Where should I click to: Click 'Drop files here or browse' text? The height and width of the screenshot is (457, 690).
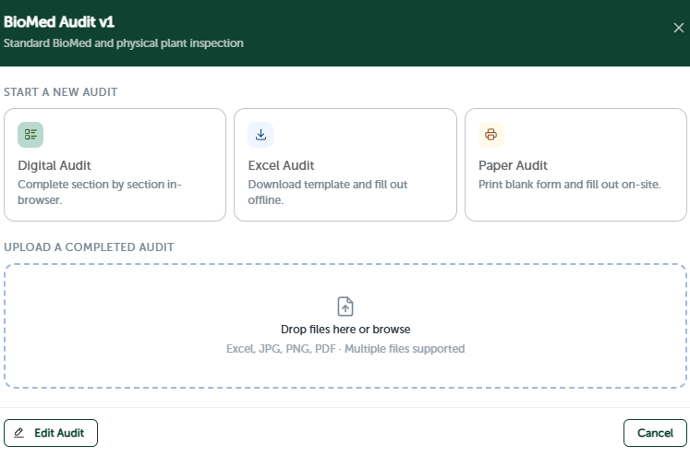pyautogui.click(x=345, y=329)
